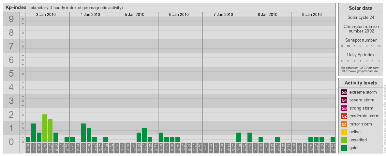386x156 pixels.
Task: Click the Kp axis number 7
Action: pos(11,46)
